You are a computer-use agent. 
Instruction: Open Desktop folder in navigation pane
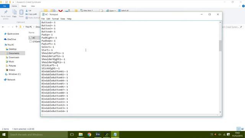coord(12,49)
